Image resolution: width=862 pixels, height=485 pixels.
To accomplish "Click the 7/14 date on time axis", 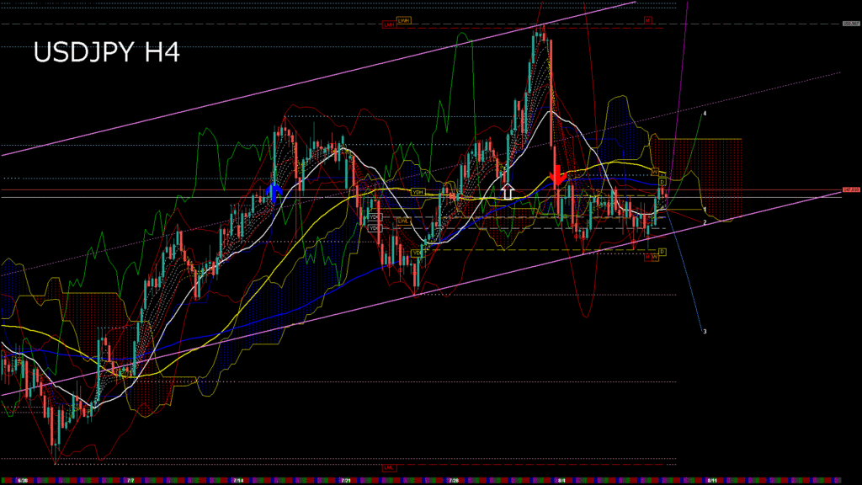I will (x=238, y=481).
